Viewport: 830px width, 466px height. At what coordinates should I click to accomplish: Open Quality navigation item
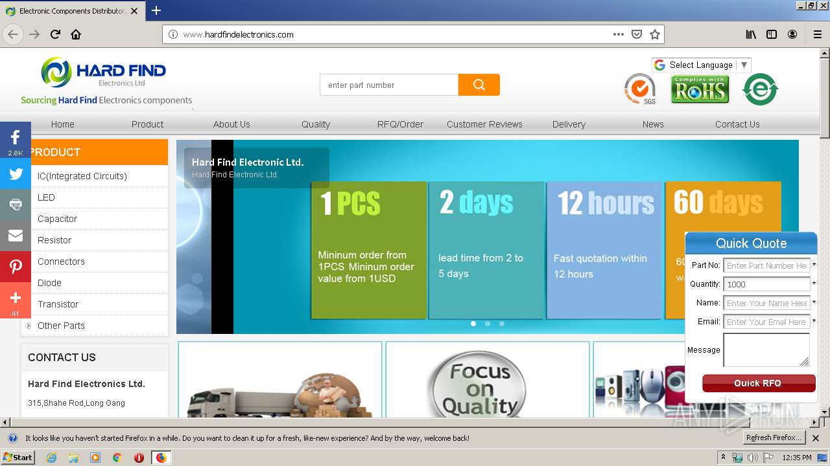pos(316,124)
